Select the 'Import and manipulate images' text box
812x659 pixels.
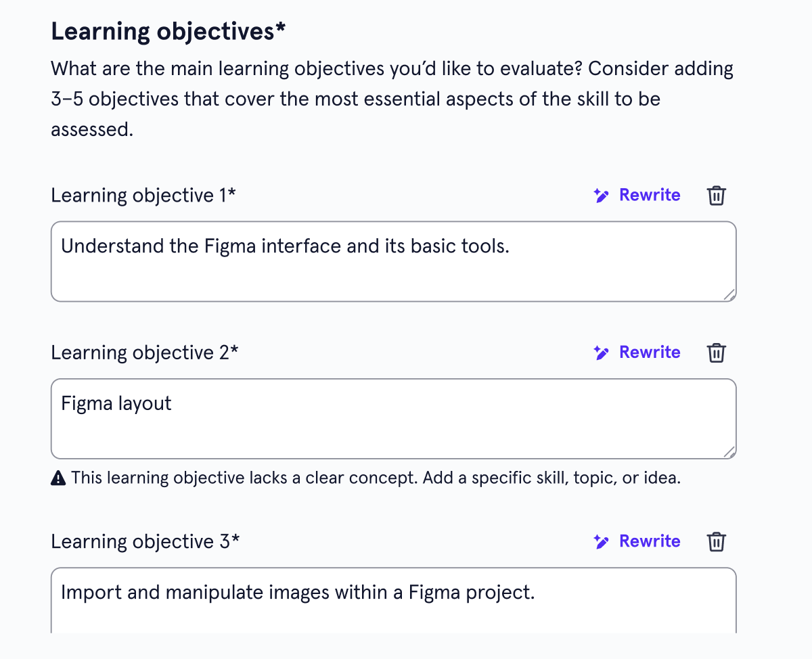point(394,601)
